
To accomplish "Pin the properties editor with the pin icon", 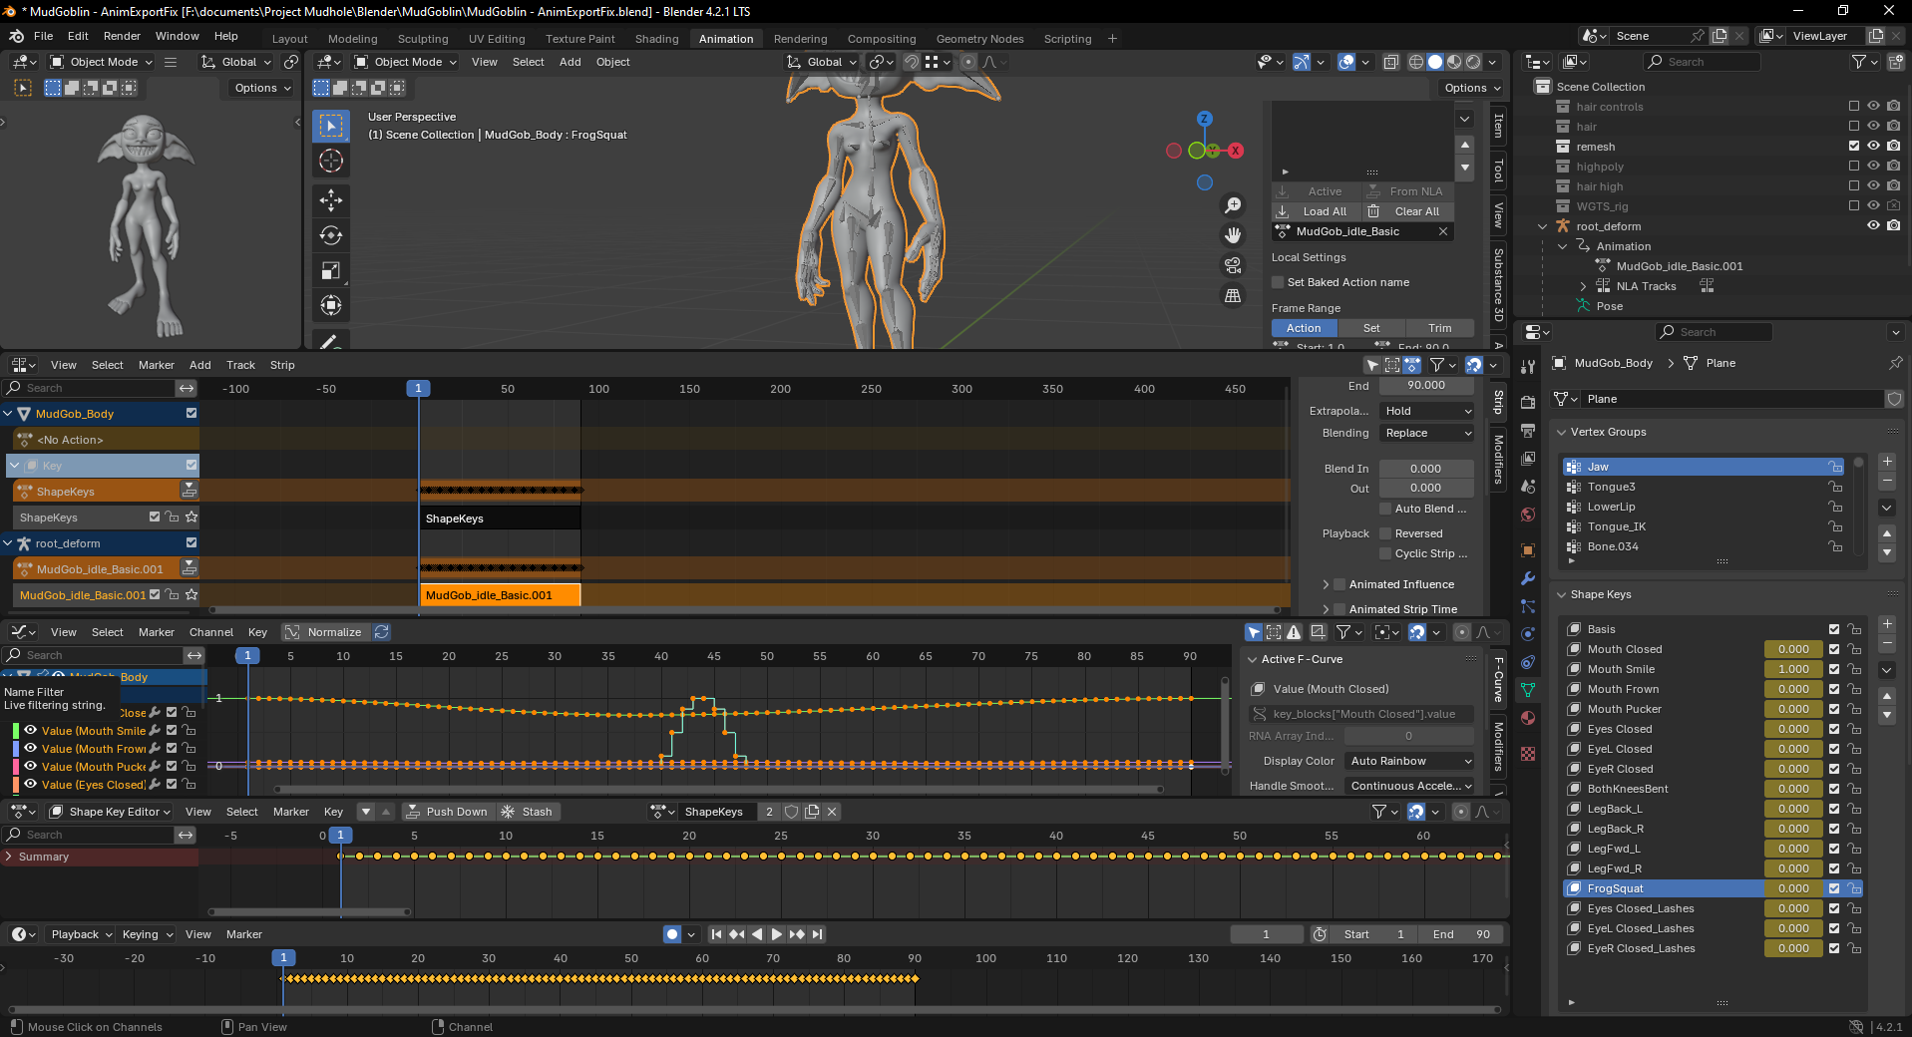I will [1895, 363].
